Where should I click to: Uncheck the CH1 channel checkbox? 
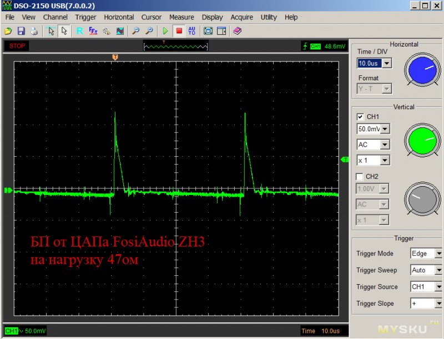click(x=360, y=117)
